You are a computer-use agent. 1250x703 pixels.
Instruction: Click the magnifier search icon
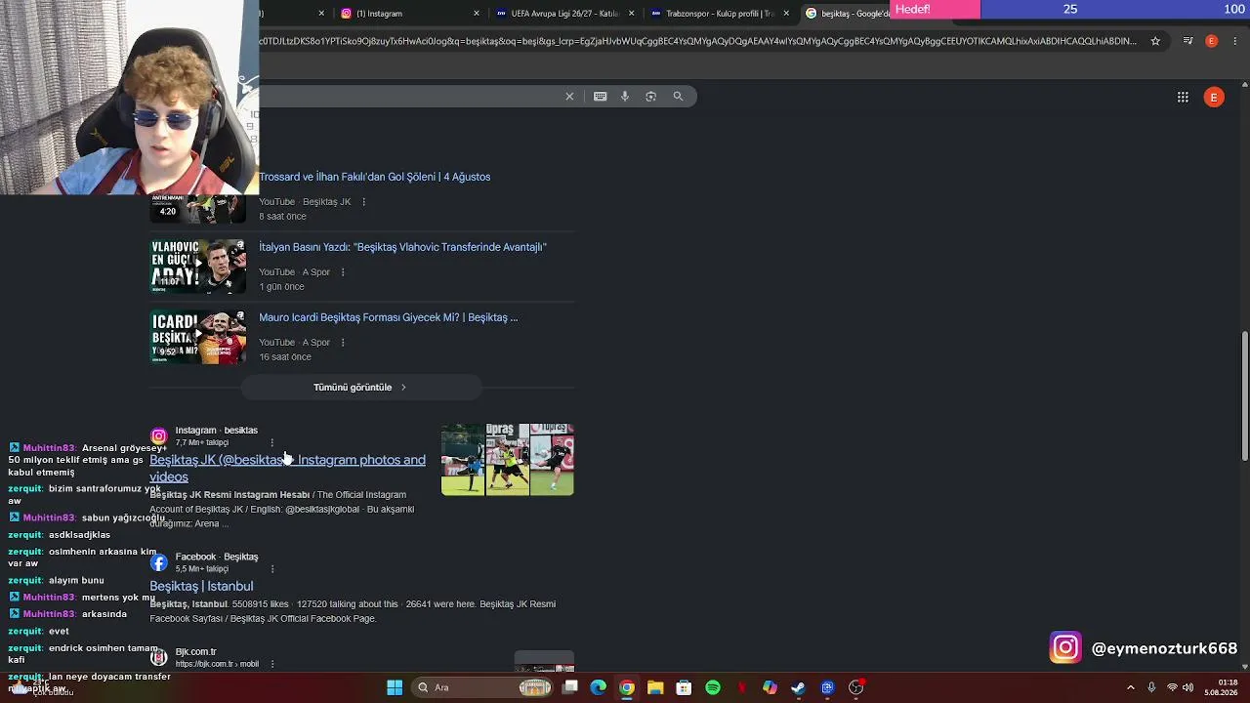coord(678,96)
